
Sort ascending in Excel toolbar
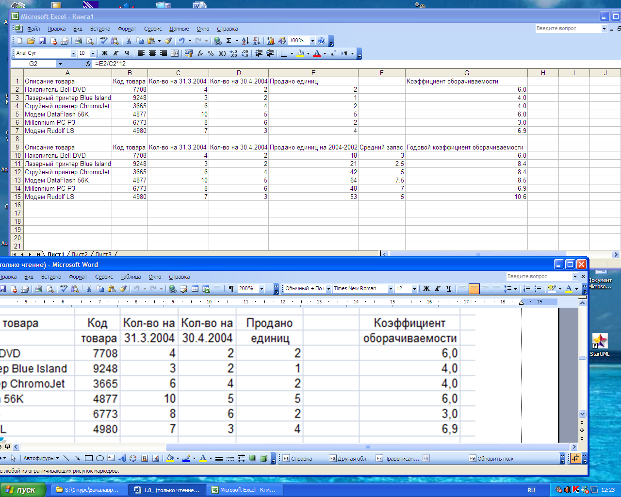pyautogui.click(x=245, y=41)
